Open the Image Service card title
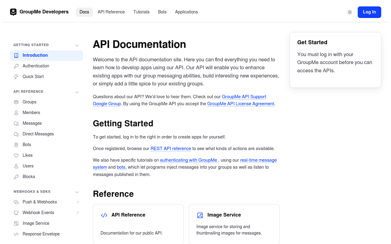391x244 pixels. [224, 215]
